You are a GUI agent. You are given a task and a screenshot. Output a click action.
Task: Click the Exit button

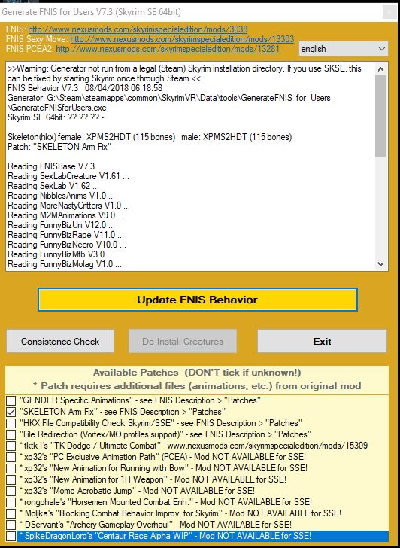322,342
